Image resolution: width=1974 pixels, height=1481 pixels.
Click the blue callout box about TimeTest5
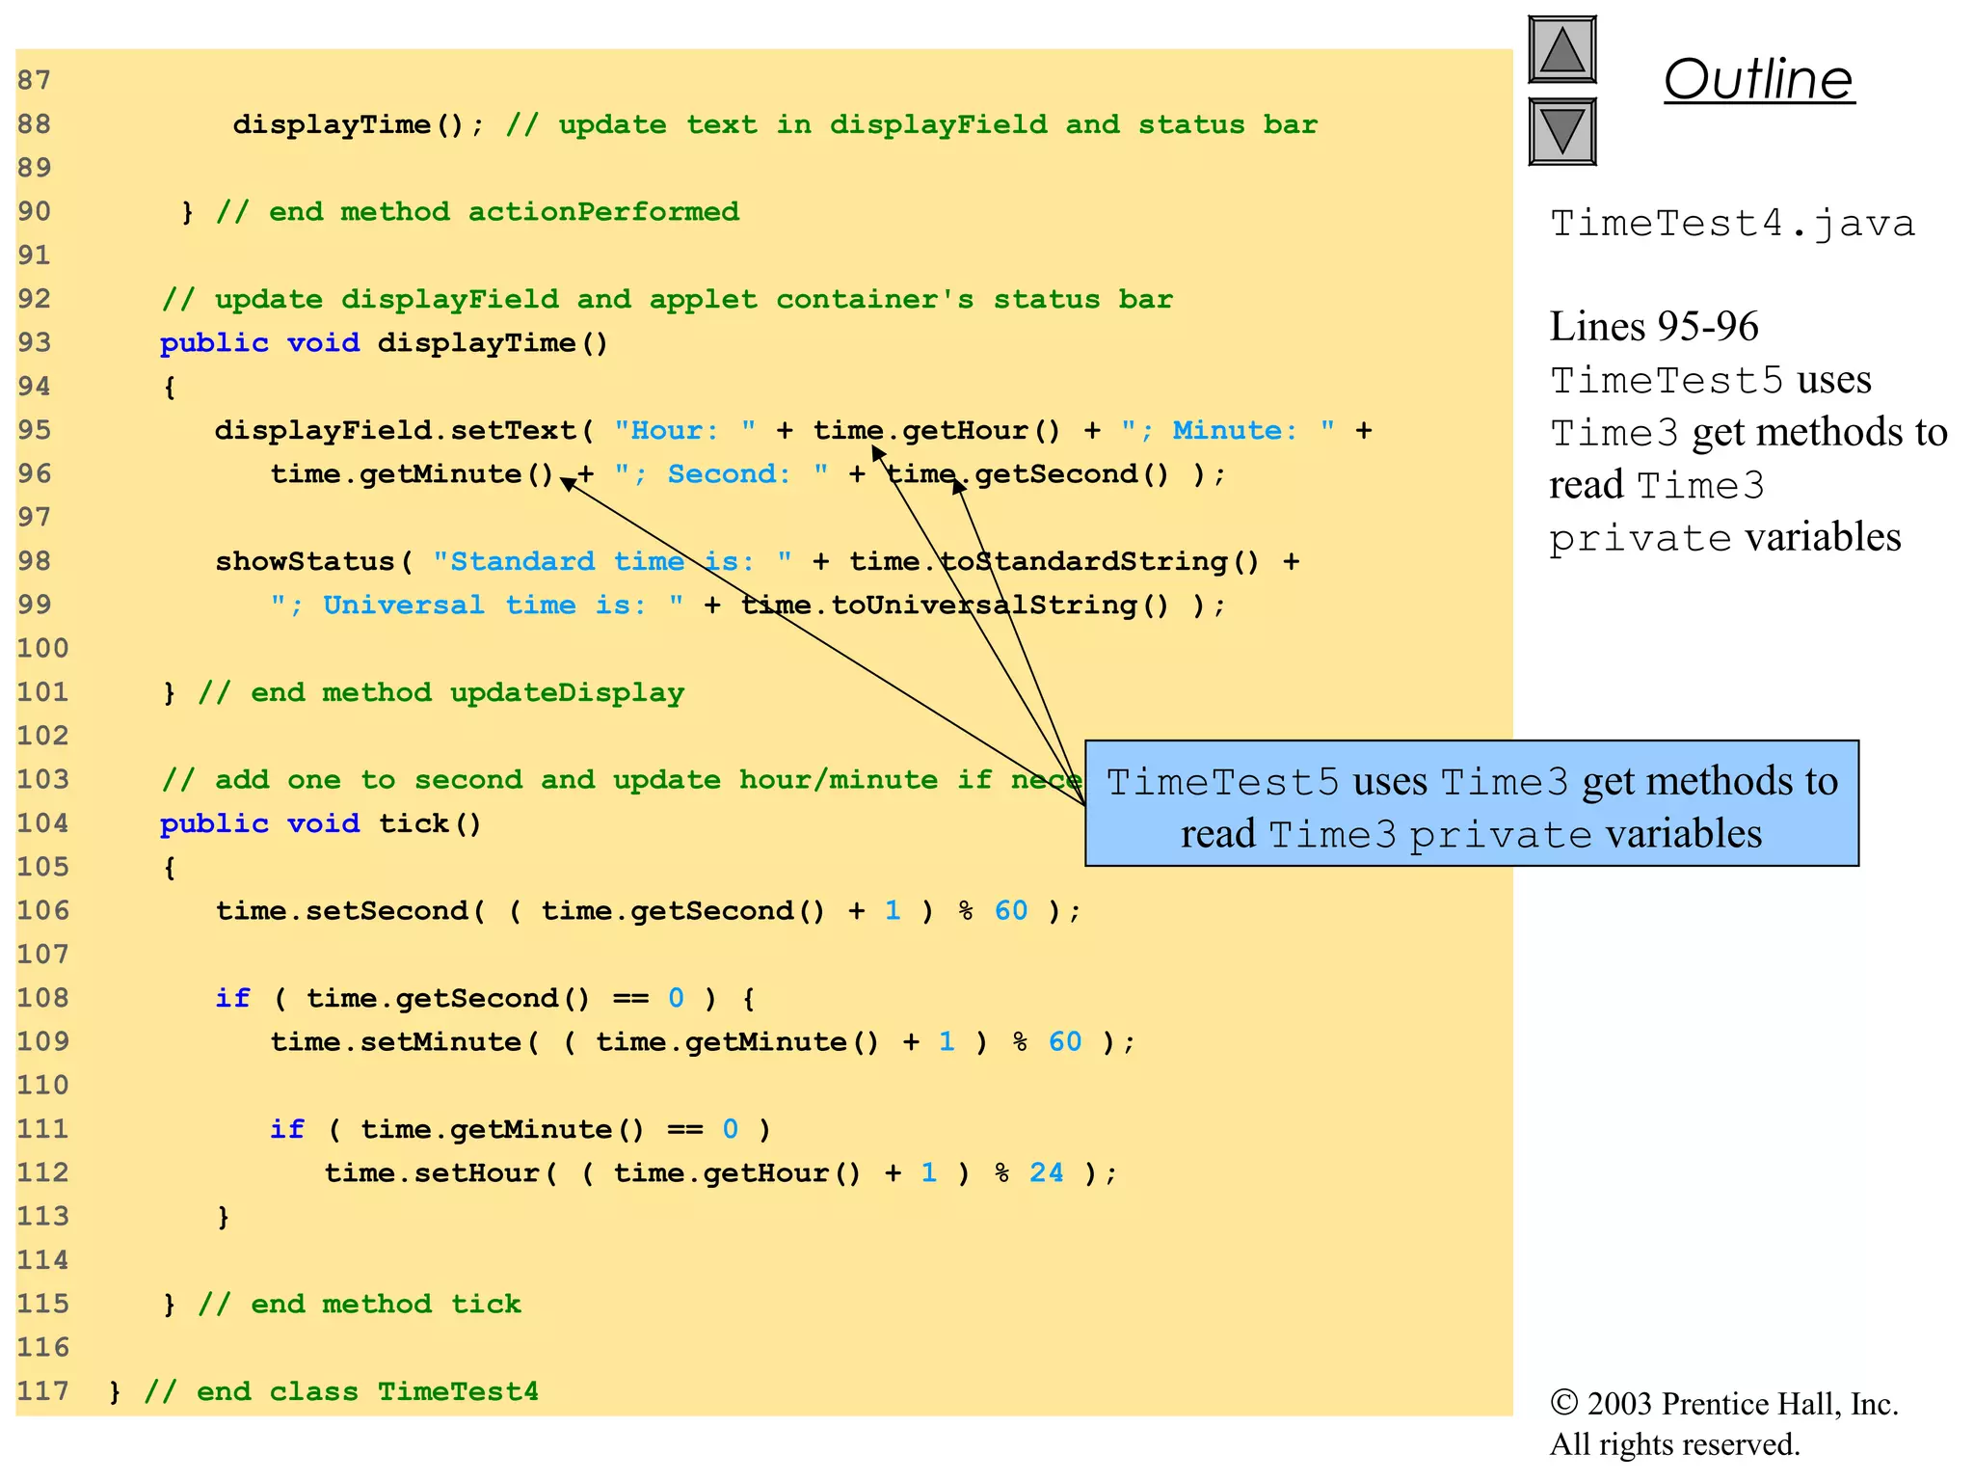point(1472,804)
